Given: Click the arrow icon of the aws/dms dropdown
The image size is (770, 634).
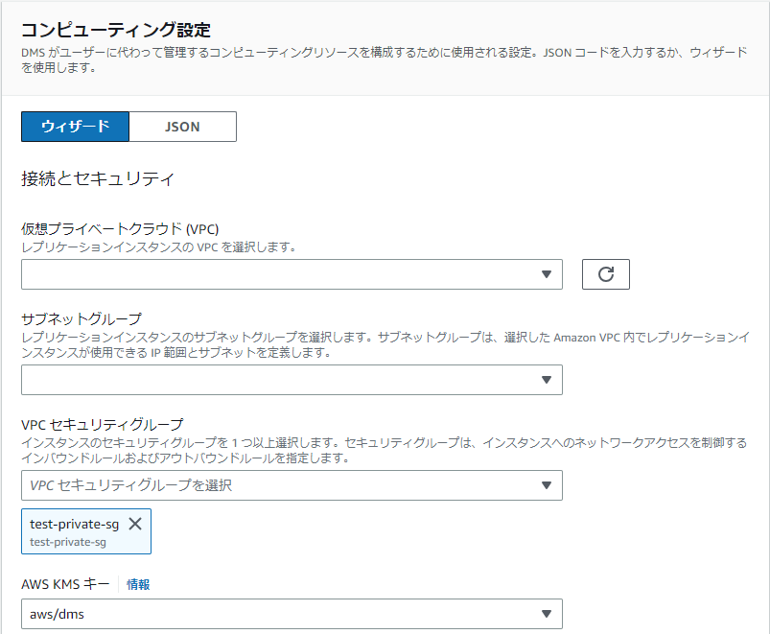Looking at the screenshot, I should pos(546,614).
